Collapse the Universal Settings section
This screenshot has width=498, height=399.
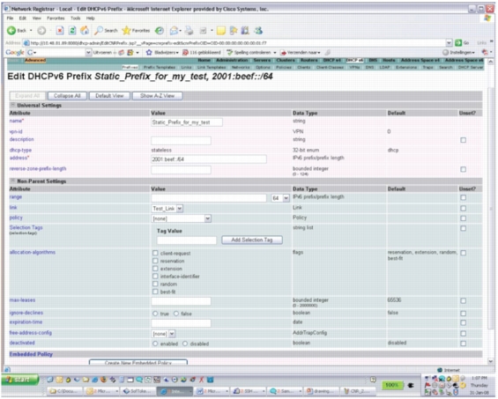click(x=13, y=105)
